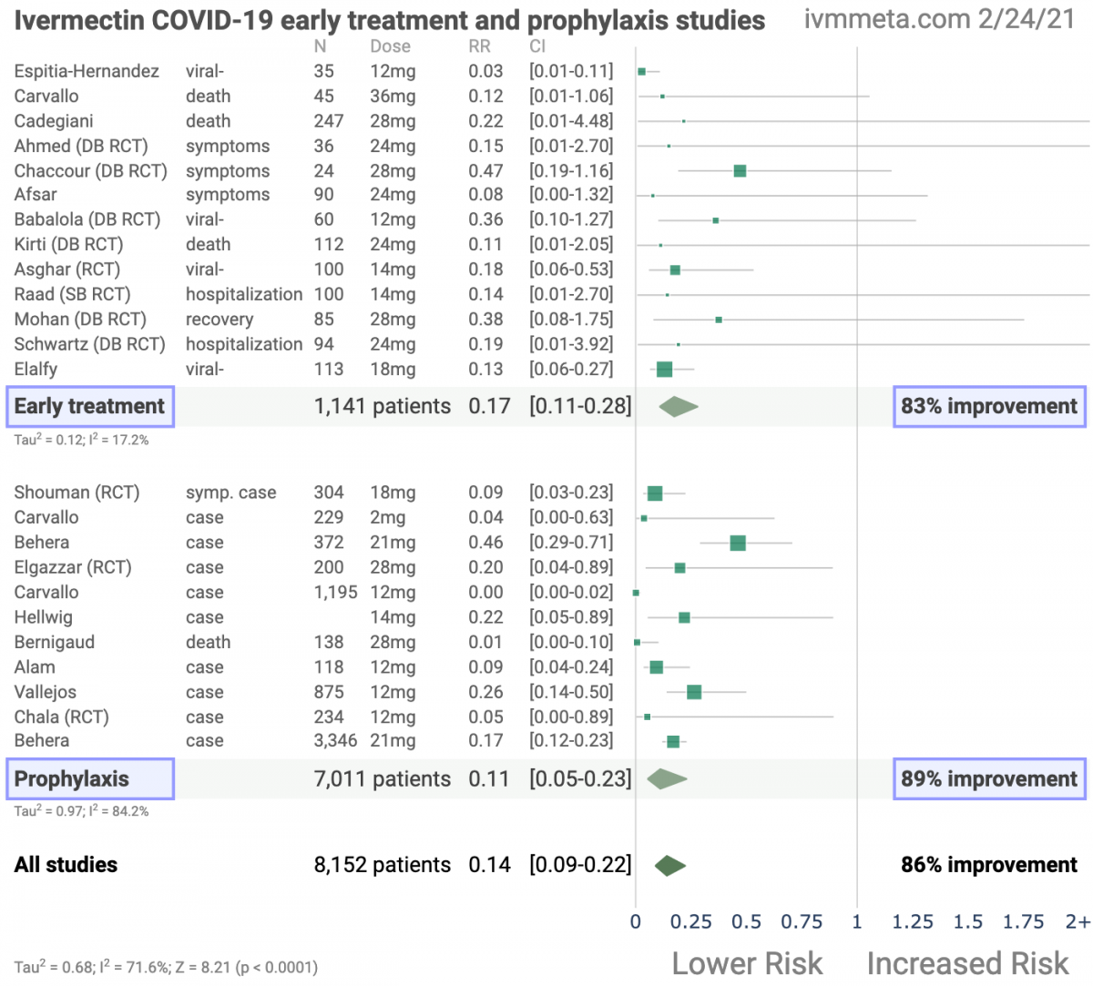
Task: Click the 83% improvement box
Action: click(989, 407)
